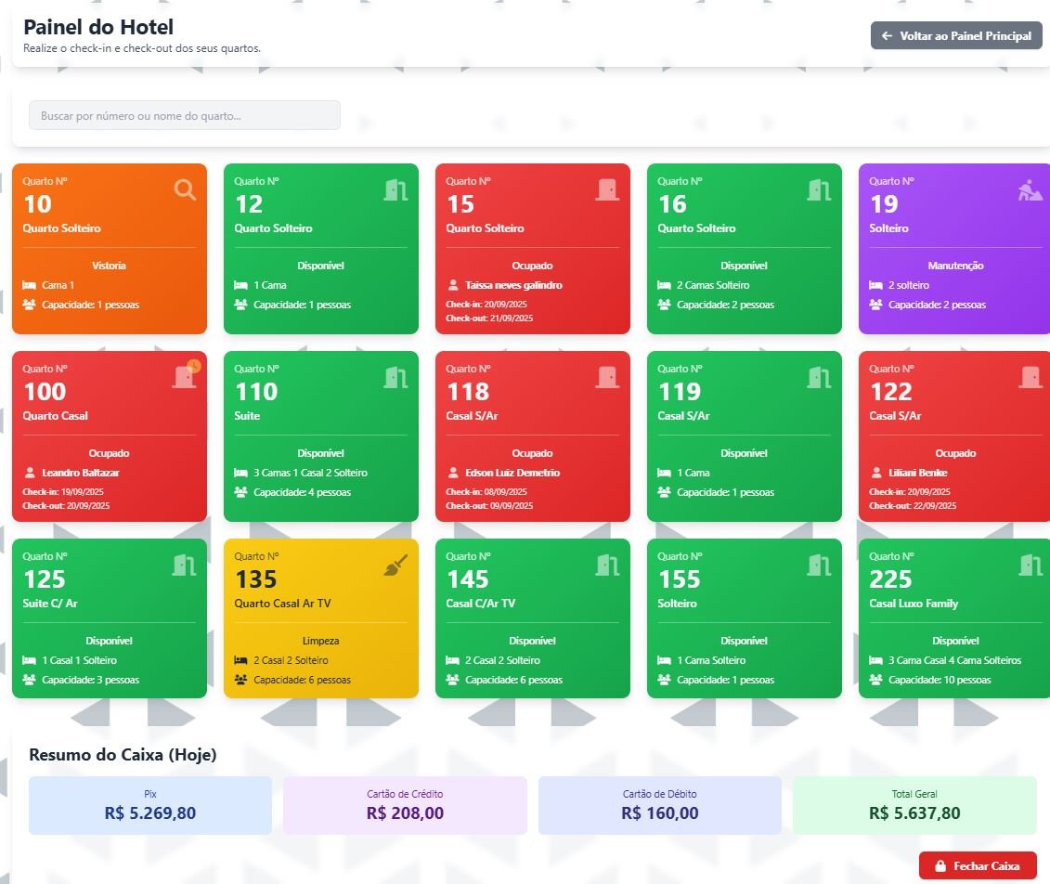Click the open door icon on room 12

(x=396, y=189)
